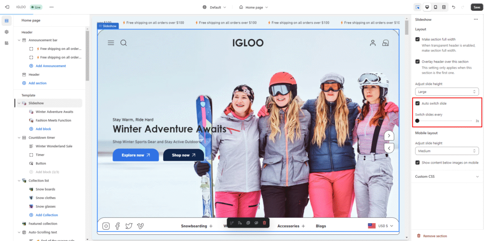Open the Home page template selector
Image resolution: width=484 pixels, height=241 pixels.
254,7
